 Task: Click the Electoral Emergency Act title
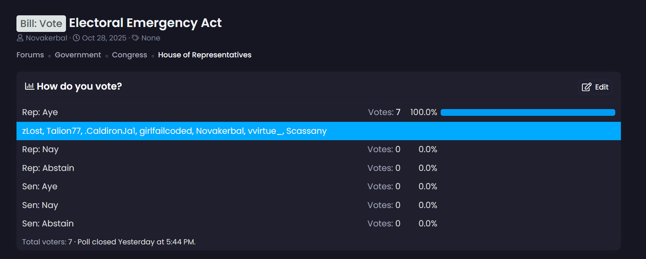click(x=145, y=23)
